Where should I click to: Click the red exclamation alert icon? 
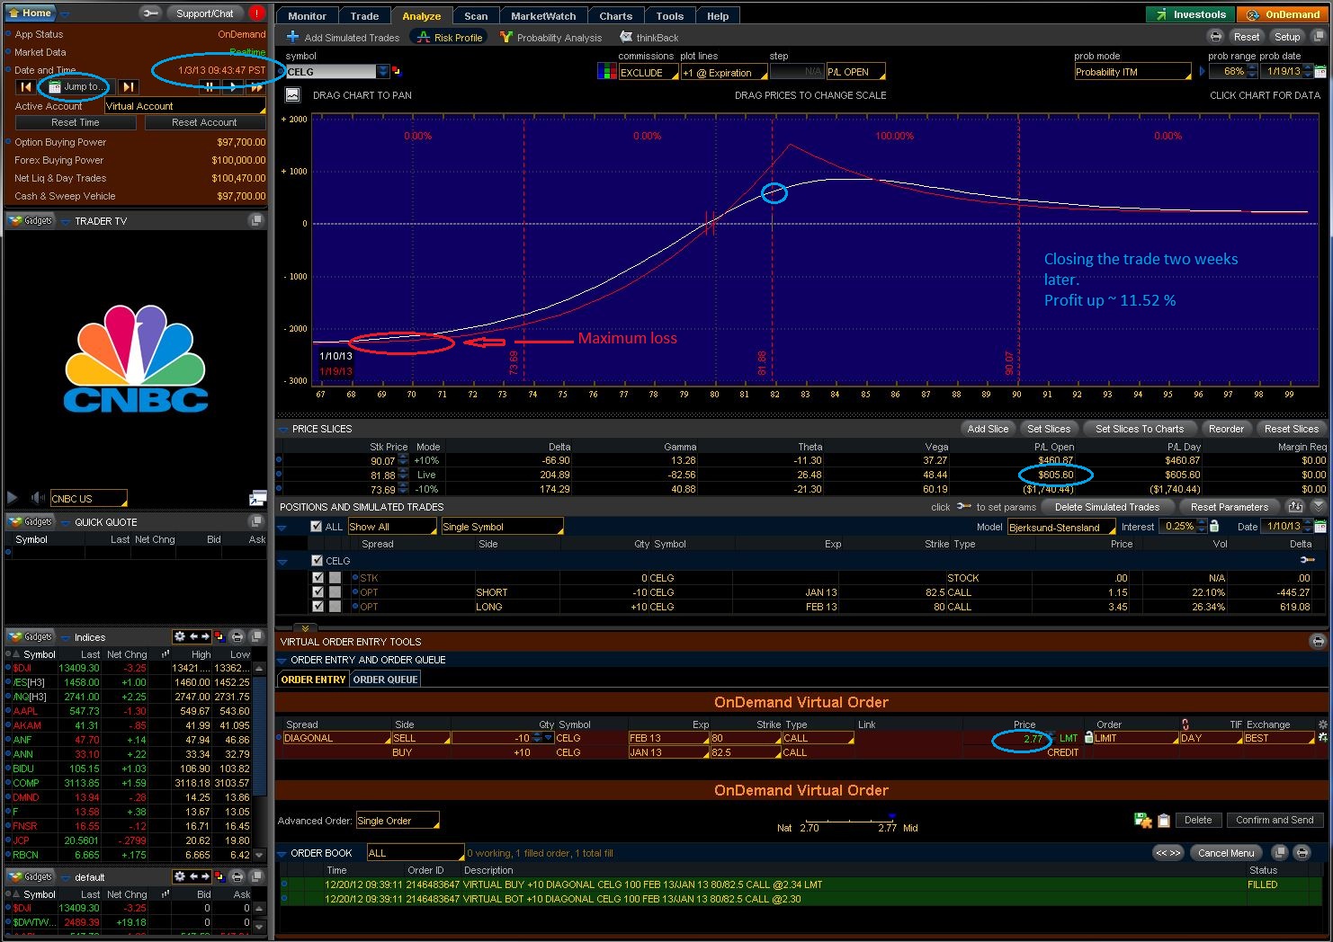click(256, 13)
